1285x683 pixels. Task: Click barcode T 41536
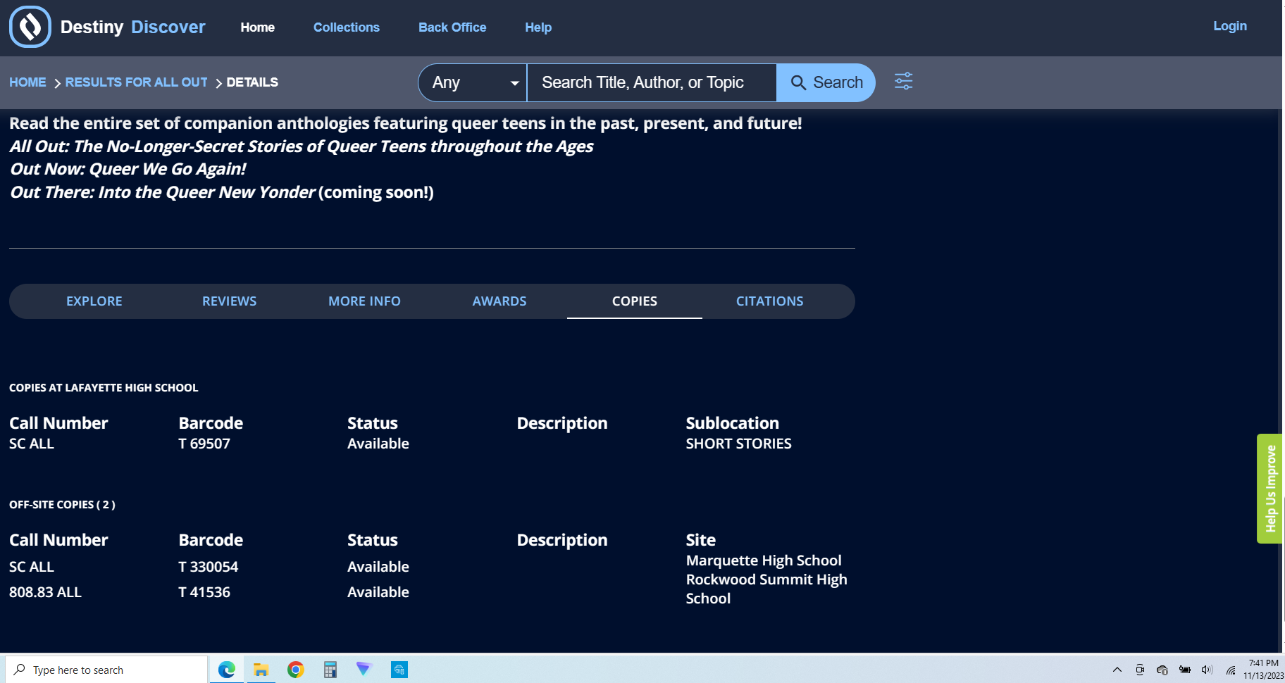[204, 592]
